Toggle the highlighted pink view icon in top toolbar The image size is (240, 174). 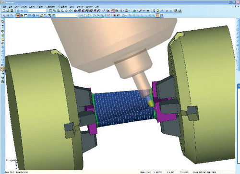(112, 11)
